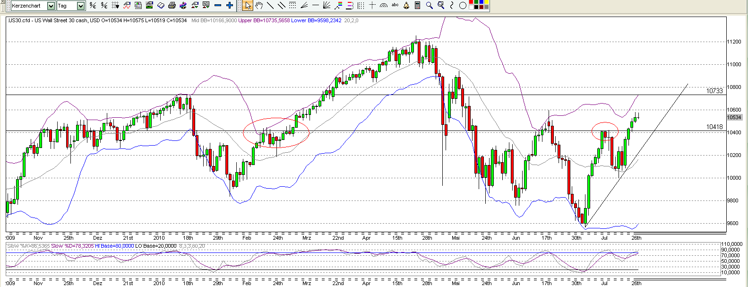Viewport: 748px width, 287px height.
Task: Pick the white color swatch
Action: coord(471,7)
